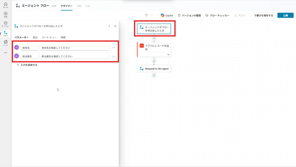Click 下書きを保存する button
296x167 pixels.
pyautogui.click(x=263, y=15)
